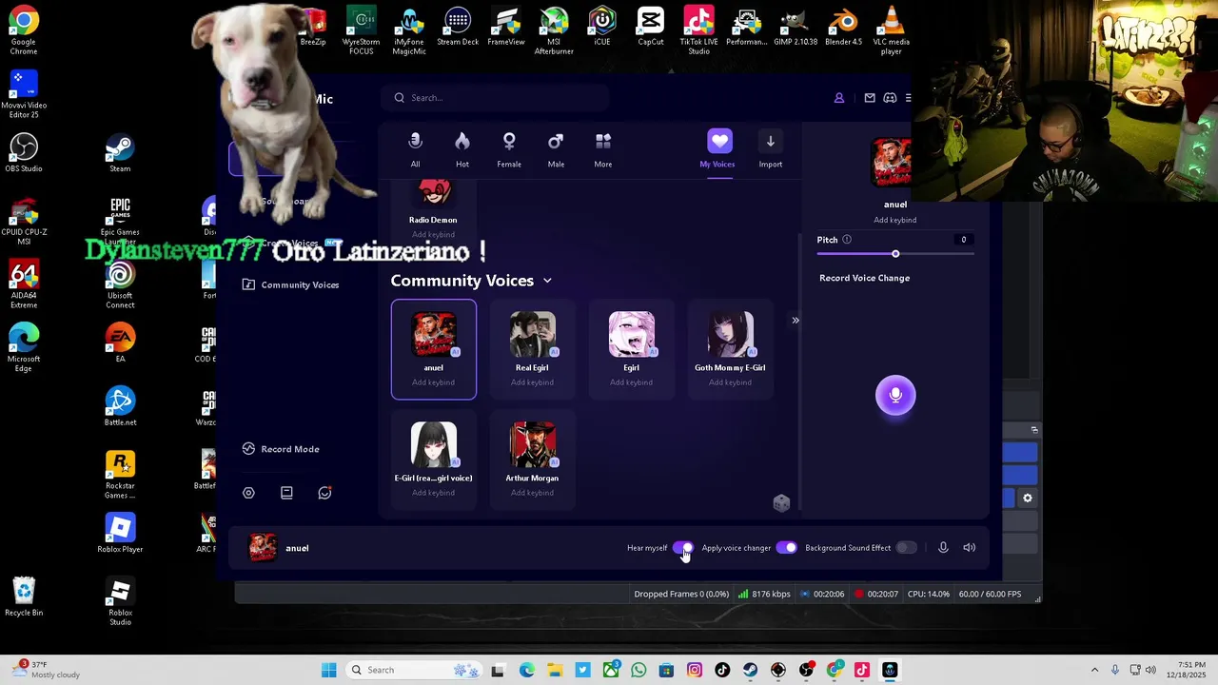Viewport: 1218px width, 685px height.
Task: Add keybind for Arthur Morgan voice
Action: click(x=532, y=493)
